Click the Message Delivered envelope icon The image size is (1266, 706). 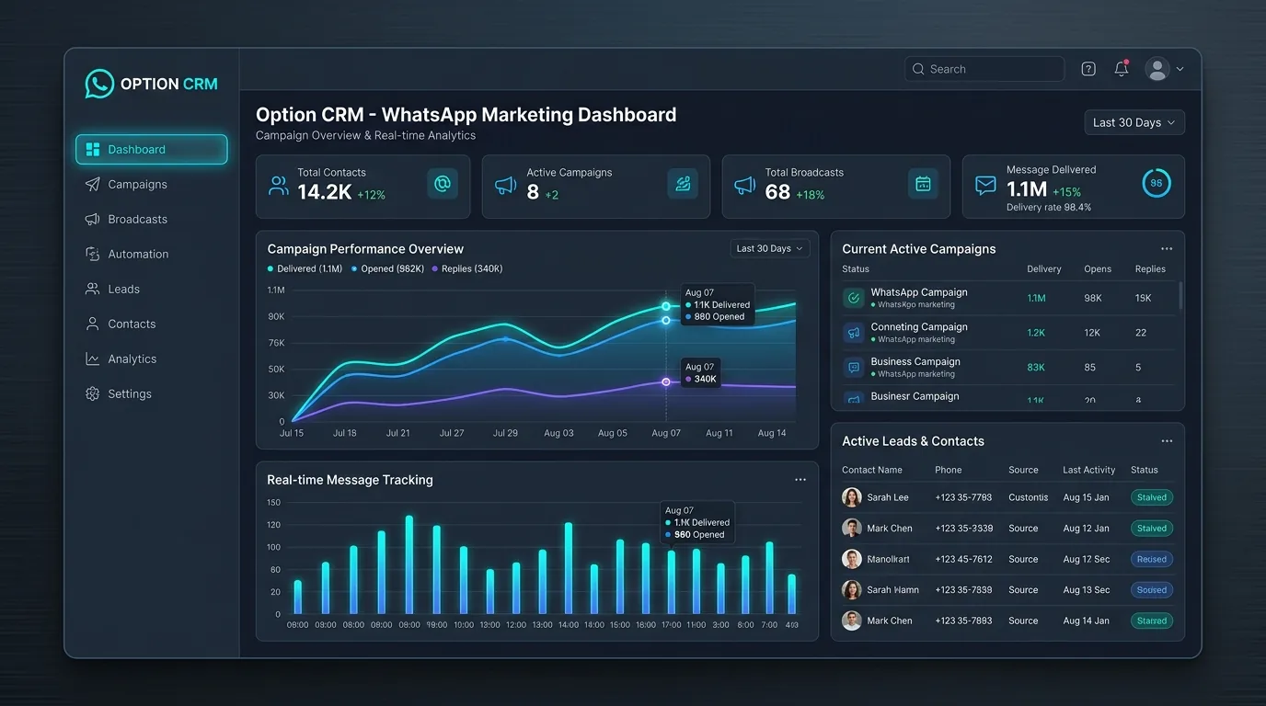985,186
